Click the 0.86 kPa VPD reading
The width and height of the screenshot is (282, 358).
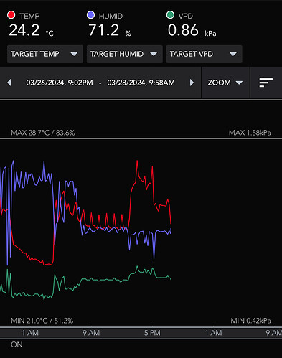pos(192,30)
